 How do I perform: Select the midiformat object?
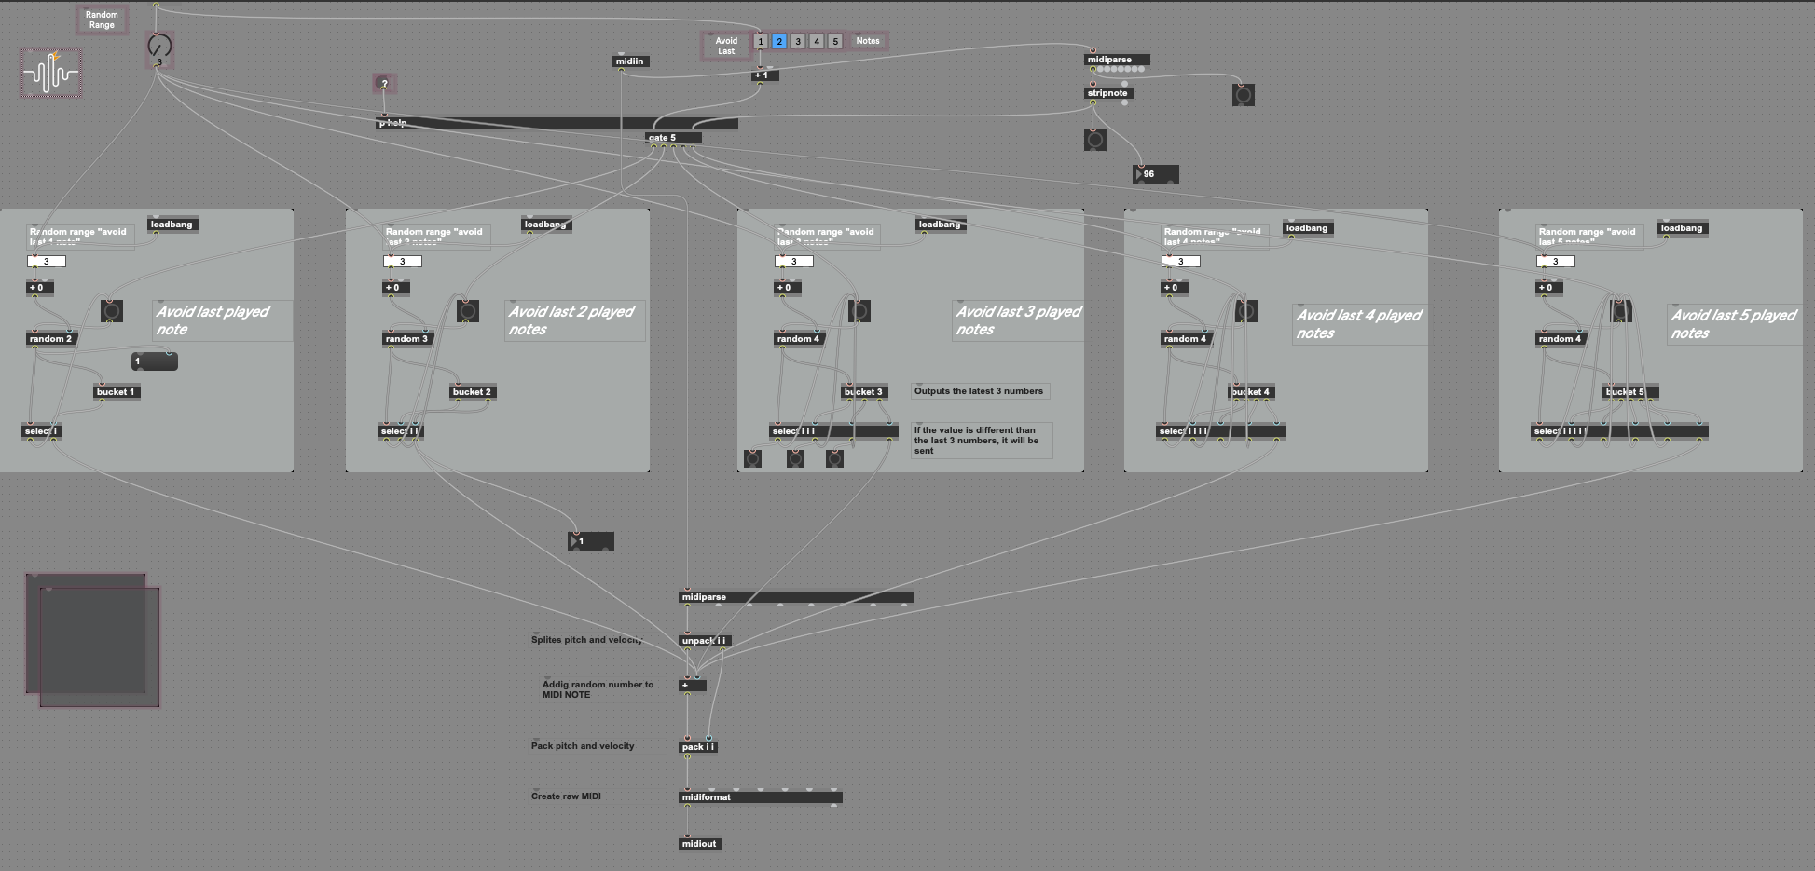(761, 797)
